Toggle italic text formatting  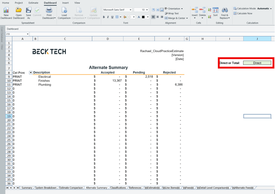point(108,17)
